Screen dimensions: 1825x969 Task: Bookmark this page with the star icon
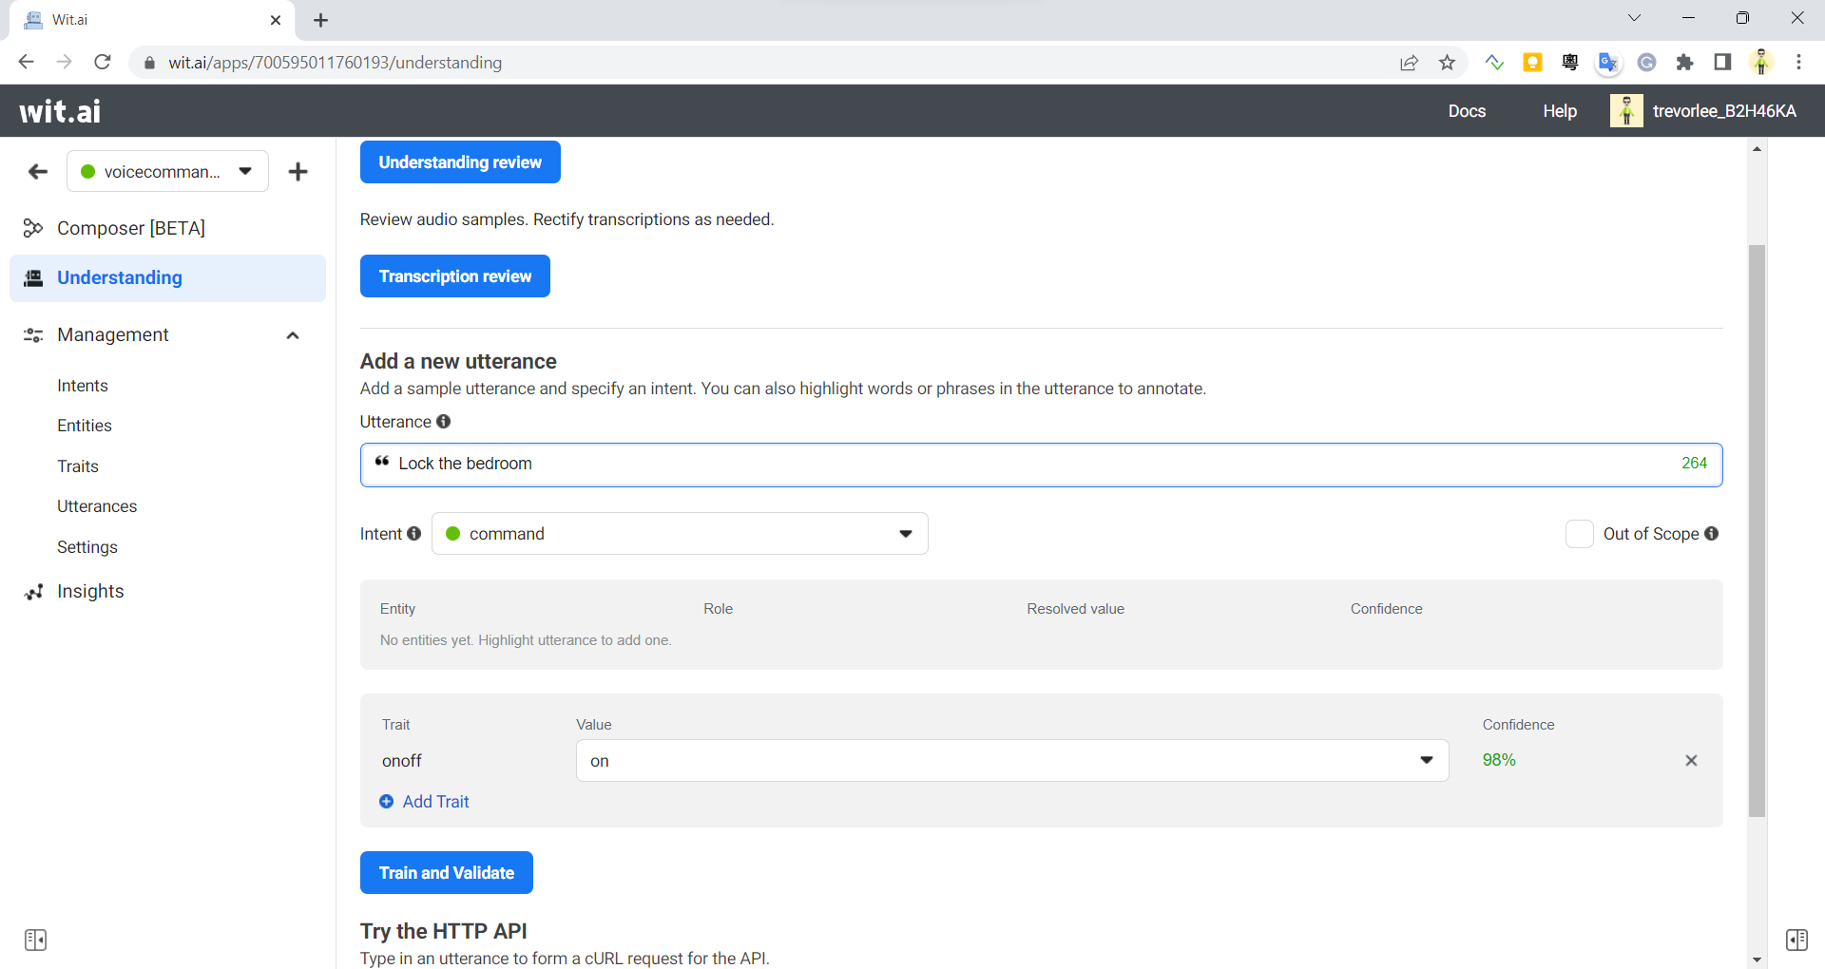(1447, 63)
